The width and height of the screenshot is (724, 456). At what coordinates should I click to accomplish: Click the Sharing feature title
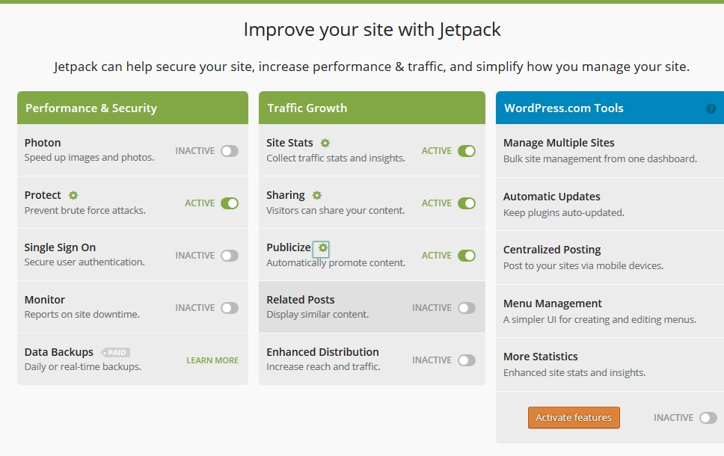click(x=286, y=195)
